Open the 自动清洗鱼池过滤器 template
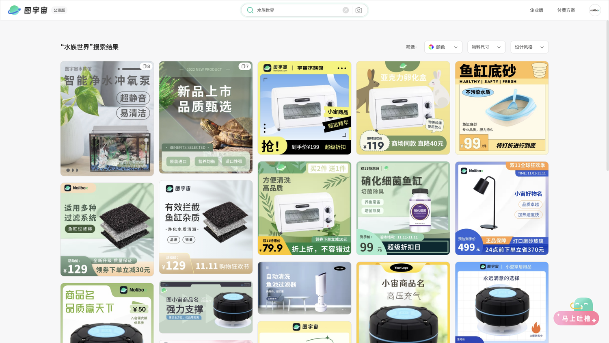Image resolution: width=609 pixels, height=343 pixels. [x=304, y=288]
